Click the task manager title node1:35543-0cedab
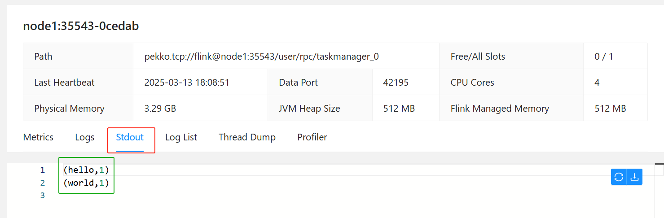Screen dimensions: 664x218 click(81, 26)
